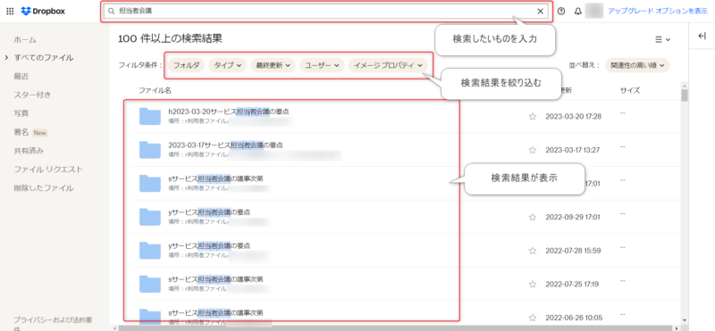Open the help question mark icon
Image resolution: width=715 pixels, height=331 pixels.
[561, 12]
